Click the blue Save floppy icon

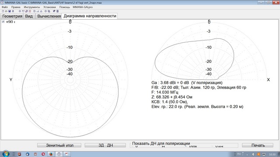[10, 11]
